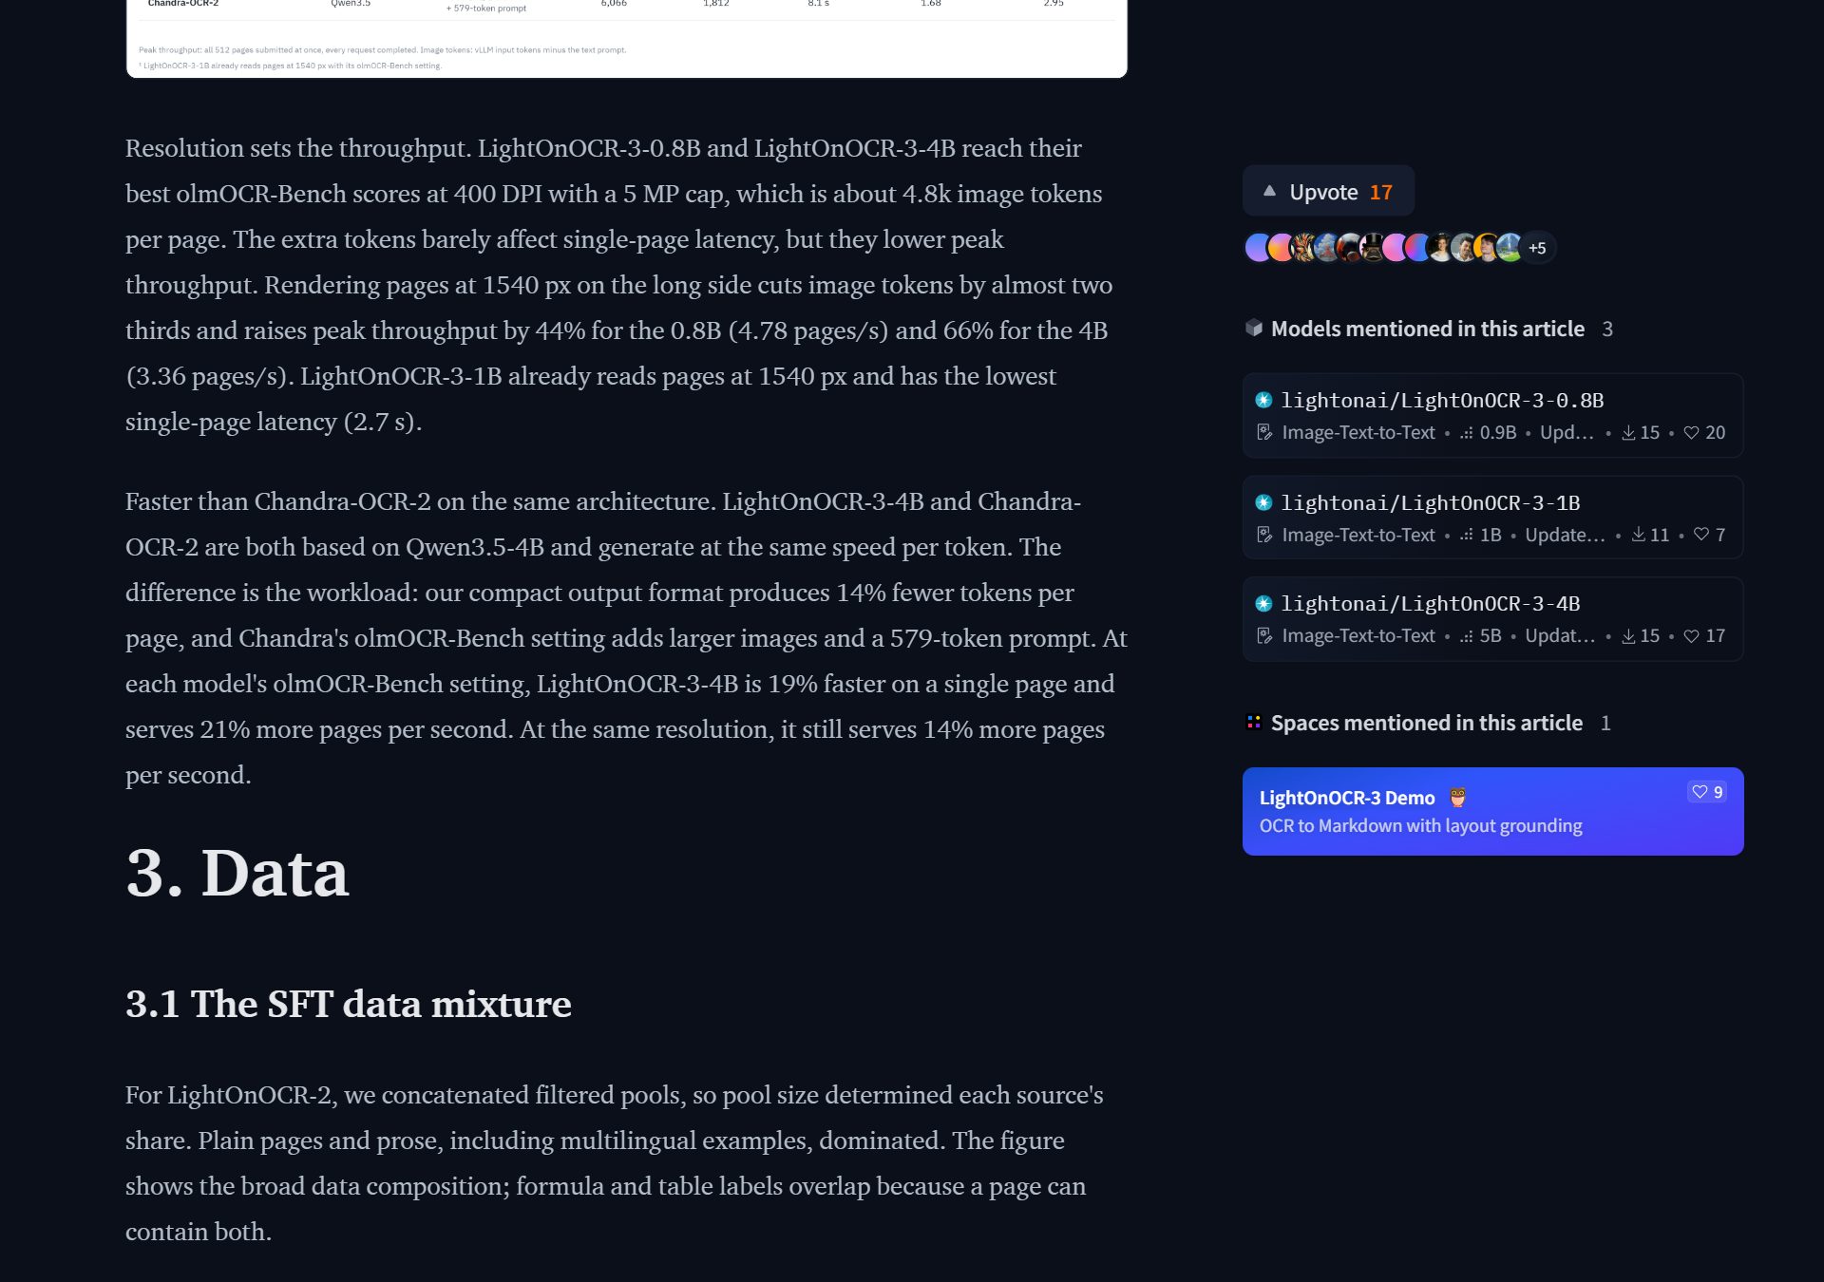Click the LightOnOCR-3-4B model logo icon
Screen dimensions: 1824x1282
click(x=1263, y=604)
